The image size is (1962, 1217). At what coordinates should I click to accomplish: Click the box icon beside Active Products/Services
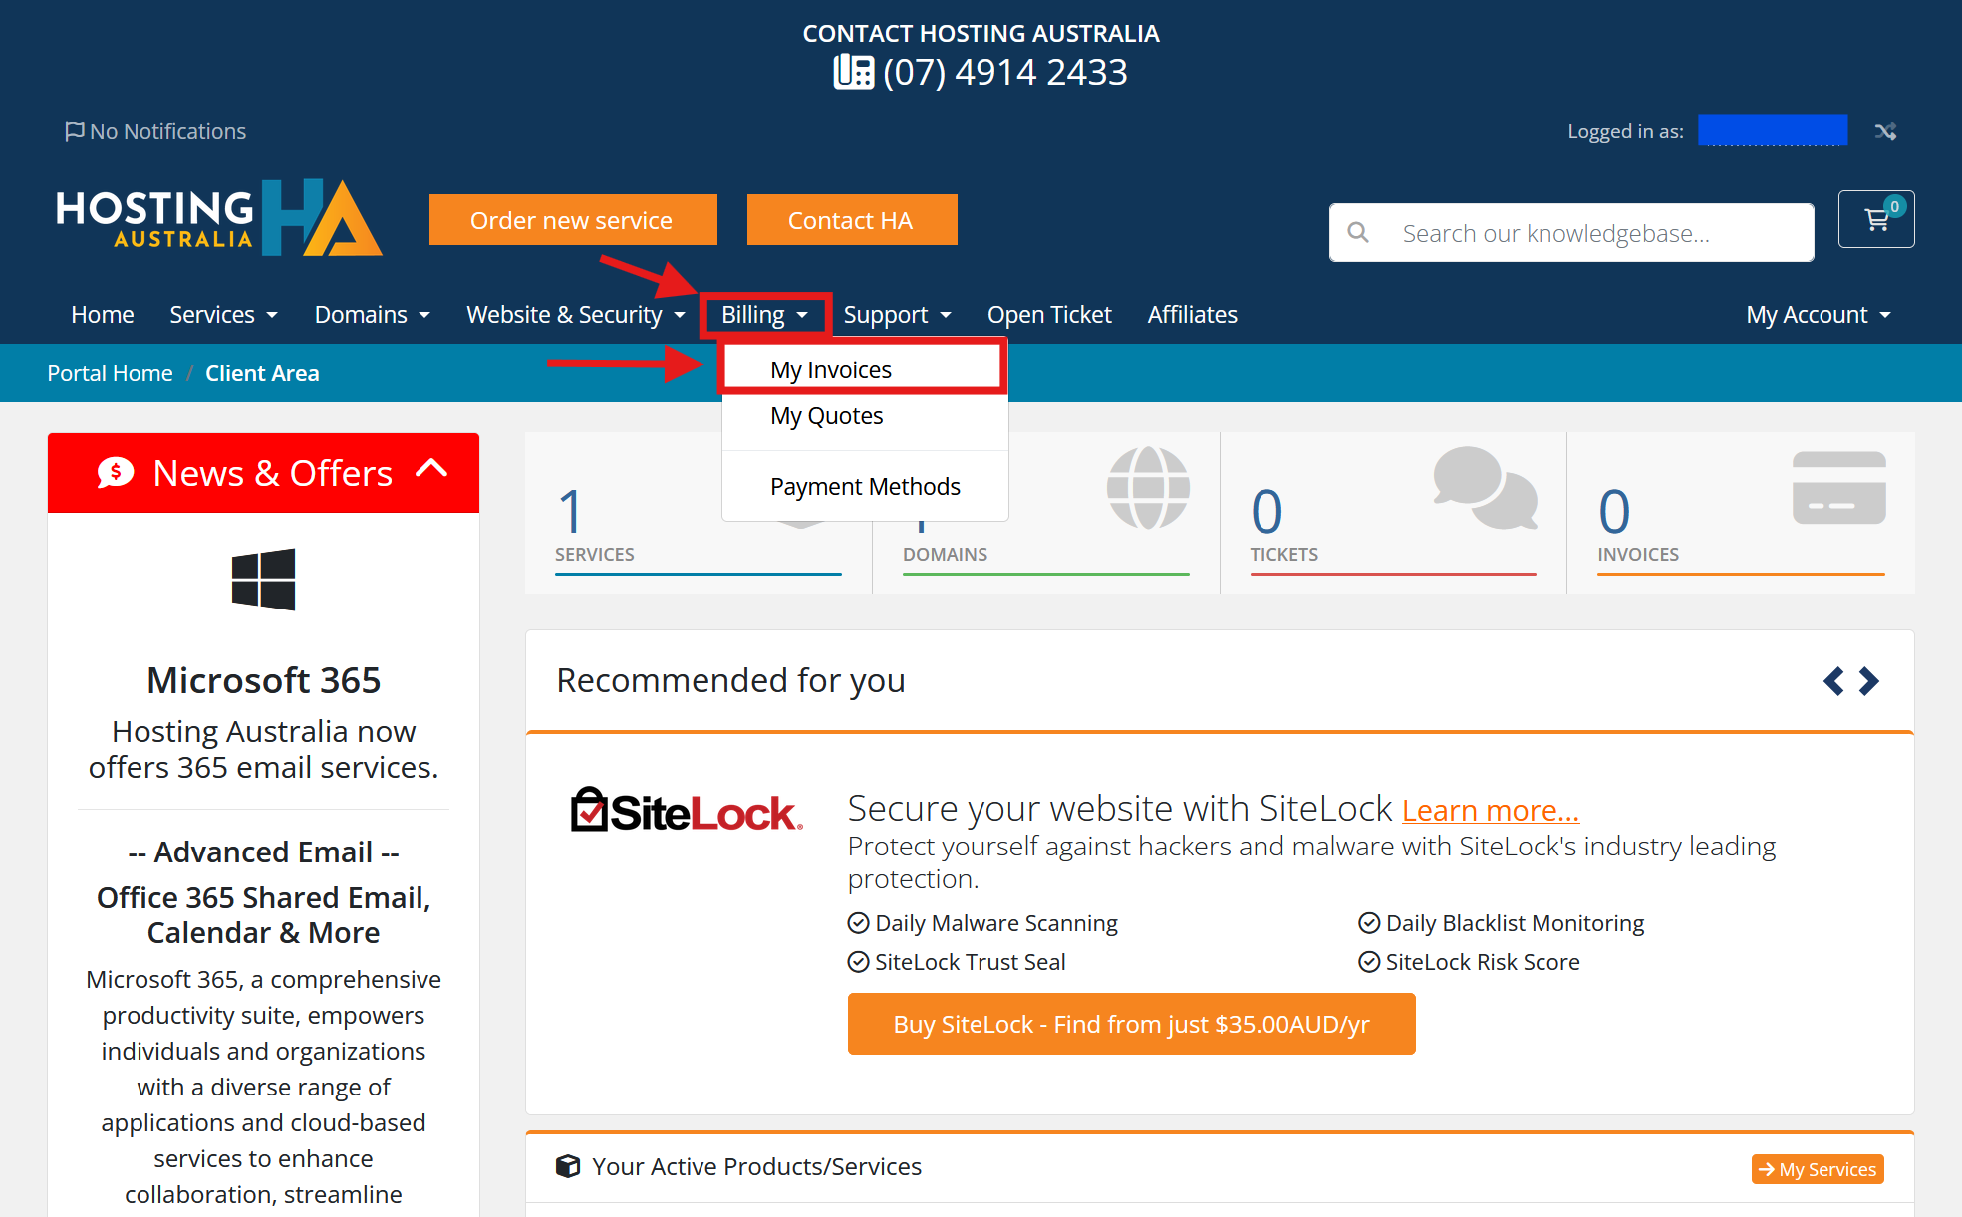point(568,1166)
